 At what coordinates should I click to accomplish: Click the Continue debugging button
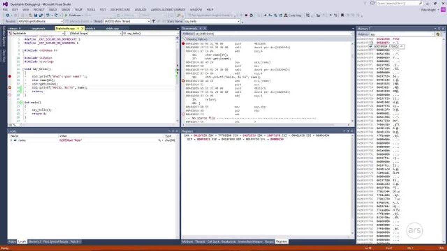(x=73, y=15)
